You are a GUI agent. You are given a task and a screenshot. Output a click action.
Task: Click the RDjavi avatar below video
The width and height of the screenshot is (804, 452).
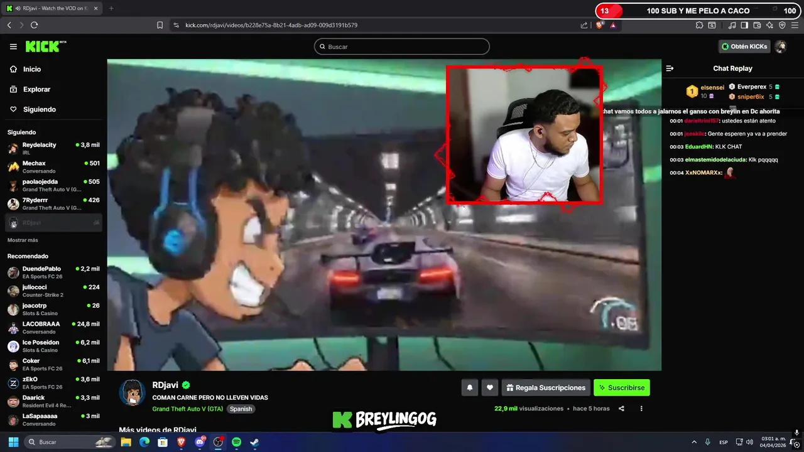pyautogui.click(x=132, y=392)
